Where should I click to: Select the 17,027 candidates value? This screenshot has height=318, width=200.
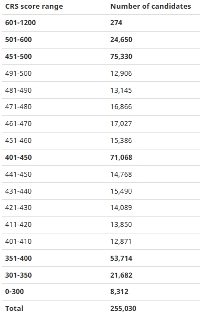click(x=121, y=124)
